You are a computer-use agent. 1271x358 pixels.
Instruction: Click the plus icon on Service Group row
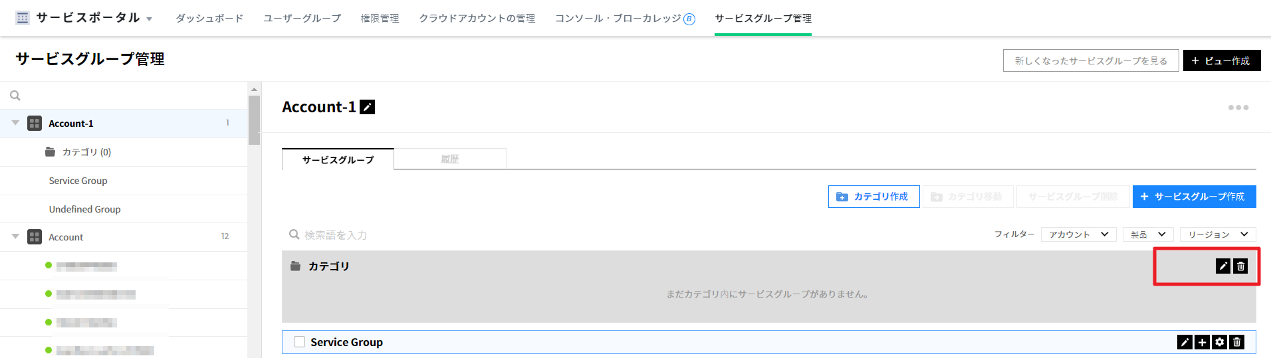click(1202, 342)
